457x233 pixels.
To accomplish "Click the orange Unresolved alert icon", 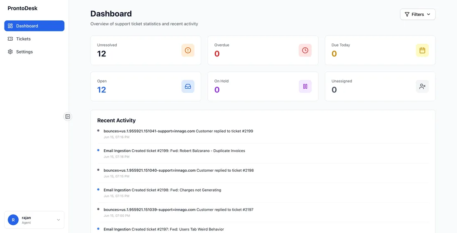I will point(188,50).
